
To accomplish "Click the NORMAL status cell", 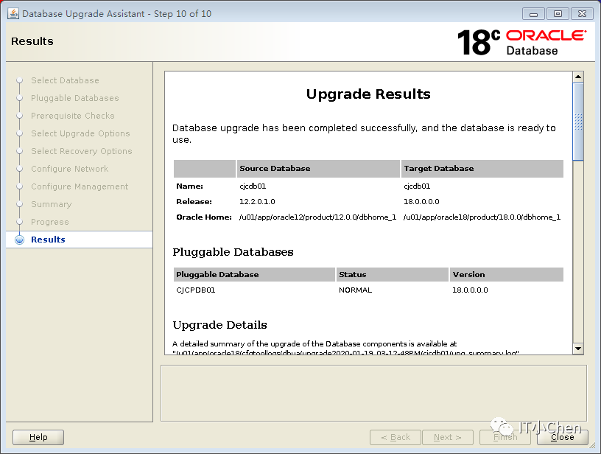I will 355,290.
